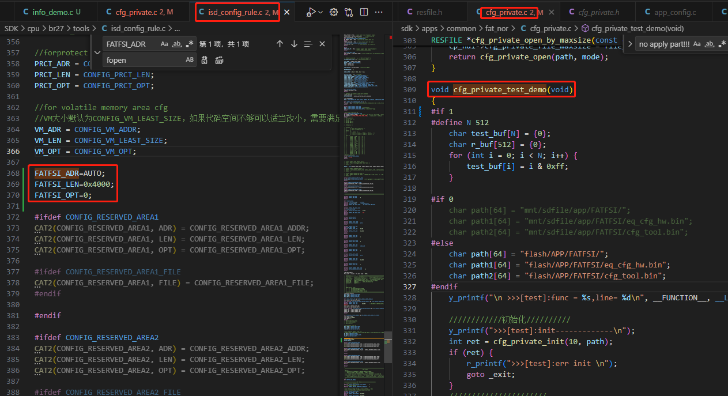Jump to the next FATFSI_ADR match

[294, 44]
